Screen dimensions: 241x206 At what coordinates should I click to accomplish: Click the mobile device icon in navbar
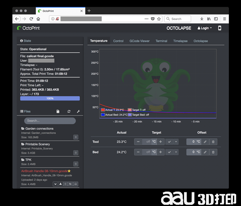coord(219,28)
